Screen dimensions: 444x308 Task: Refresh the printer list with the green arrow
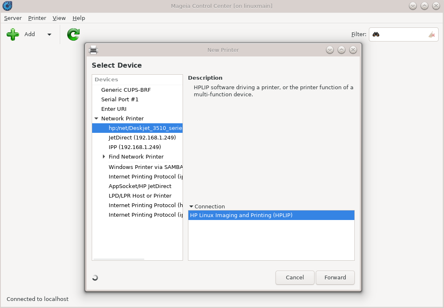pos(73,34)
